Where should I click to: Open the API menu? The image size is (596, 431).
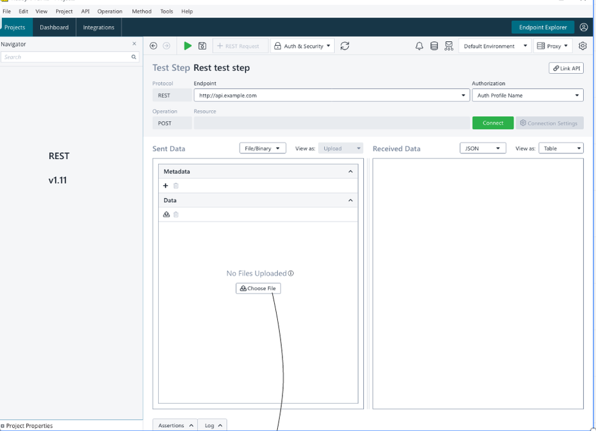tap(85, 11)
